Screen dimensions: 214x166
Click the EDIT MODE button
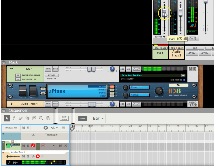coord(64,118)
